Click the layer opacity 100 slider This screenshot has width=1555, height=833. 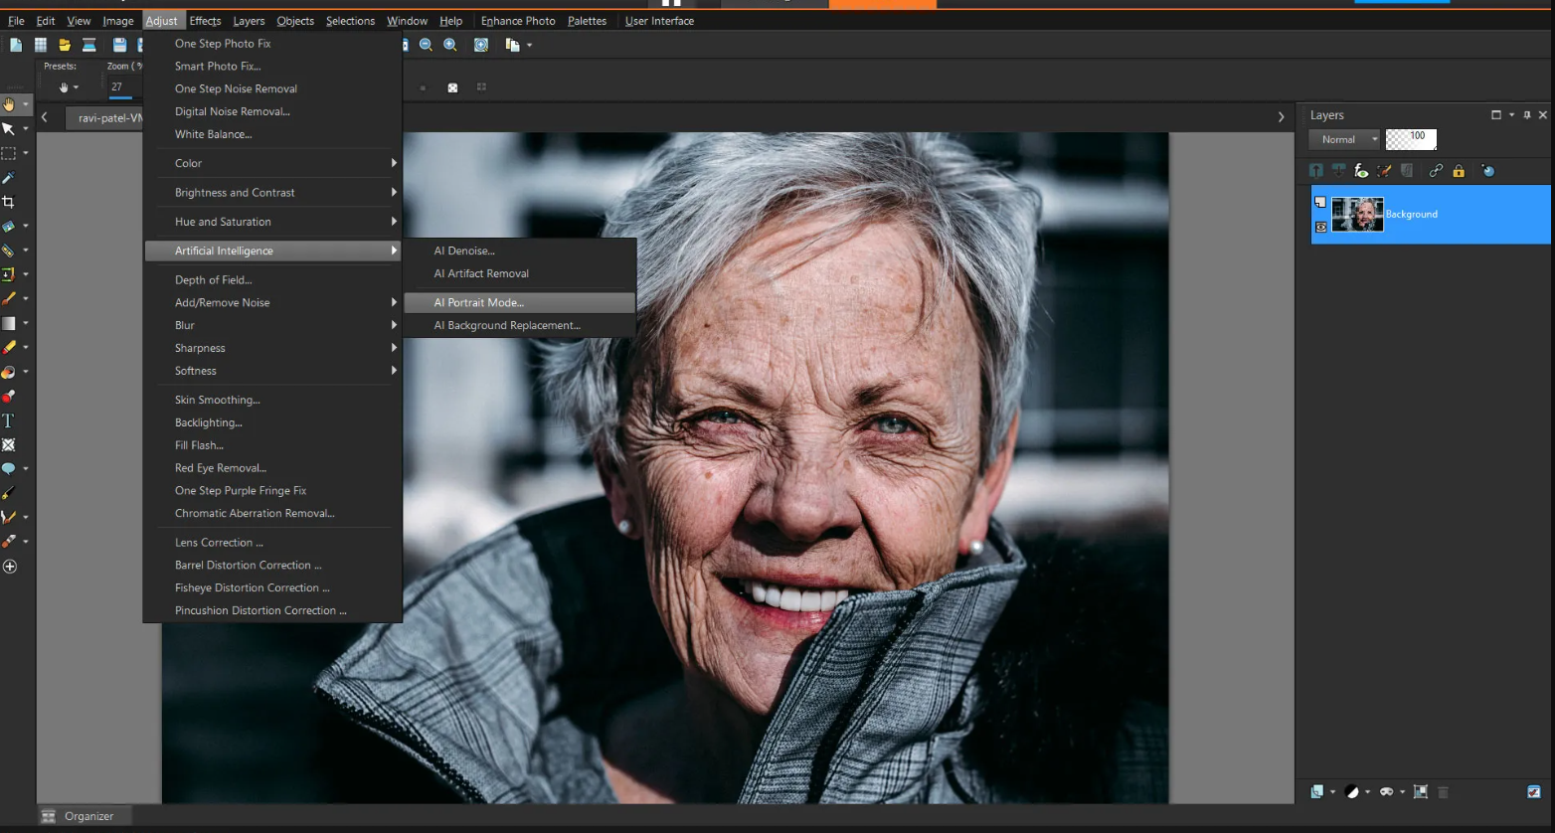coord(1411,139)
